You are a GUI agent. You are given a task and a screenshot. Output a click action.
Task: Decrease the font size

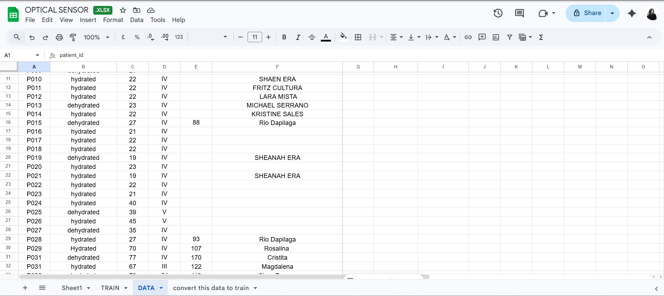point(241,37)
